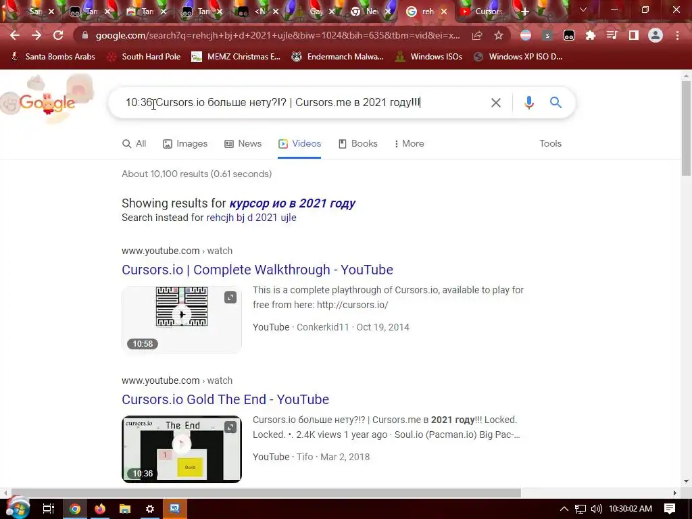Switch to the All results tab

(134, 144)
